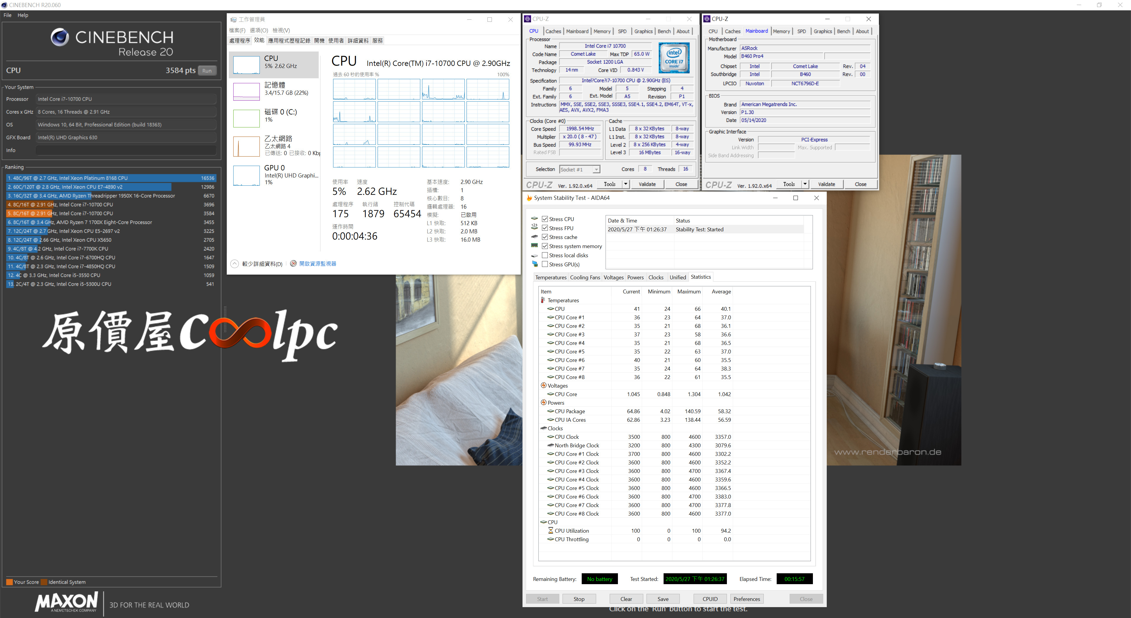Click Validate in left CPU-Z window
The image size is (1131, 618).
pyautogui.click(x=647, y=184)
